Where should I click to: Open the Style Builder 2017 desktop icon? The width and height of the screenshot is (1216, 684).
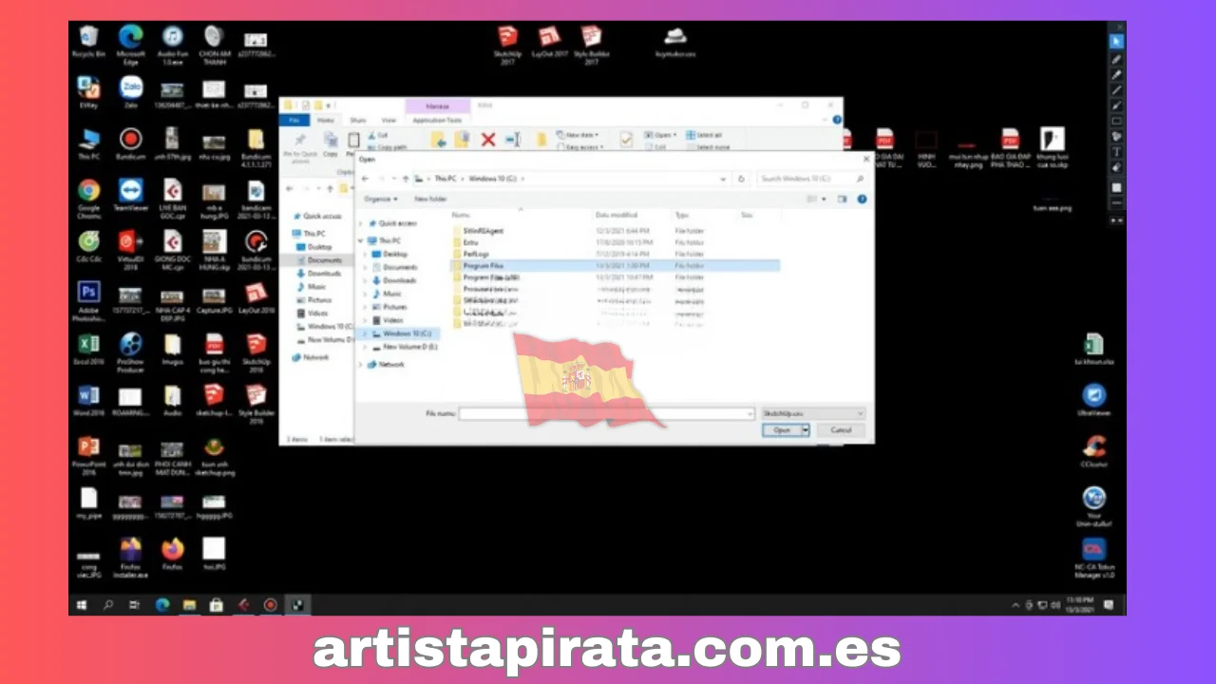pyautogui.click(x=591, y=46)
